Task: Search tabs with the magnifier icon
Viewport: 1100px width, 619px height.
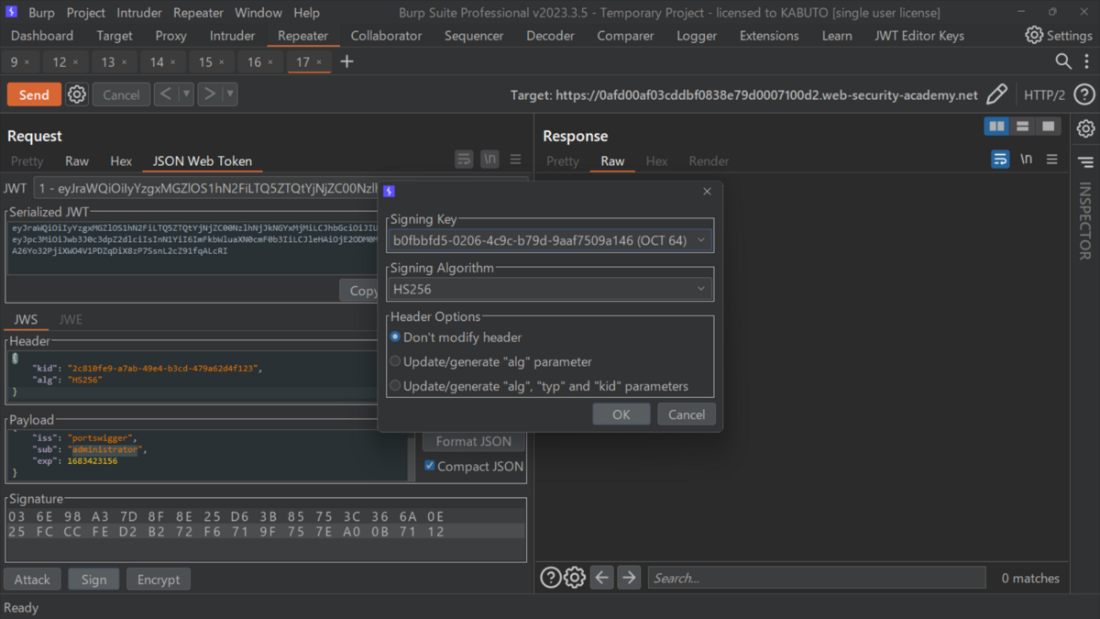Action: [1063, 61]
